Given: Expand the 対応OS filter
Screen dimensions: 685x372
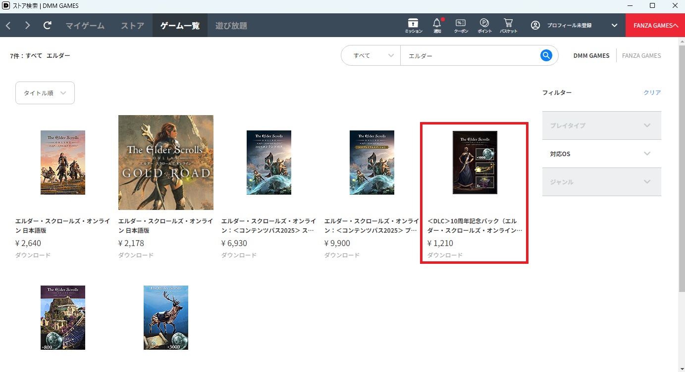Looking at the screenshot, I should point(602,154).
